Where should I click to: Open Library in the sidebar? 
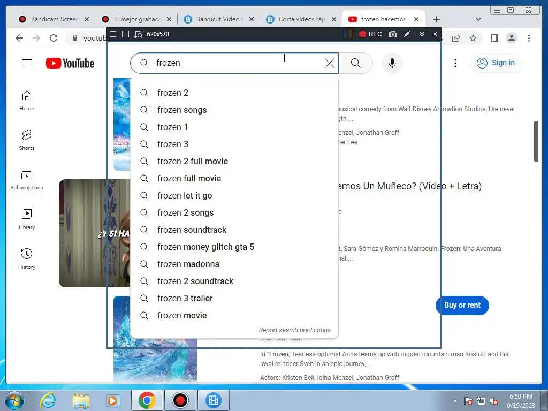pos(27,219)
